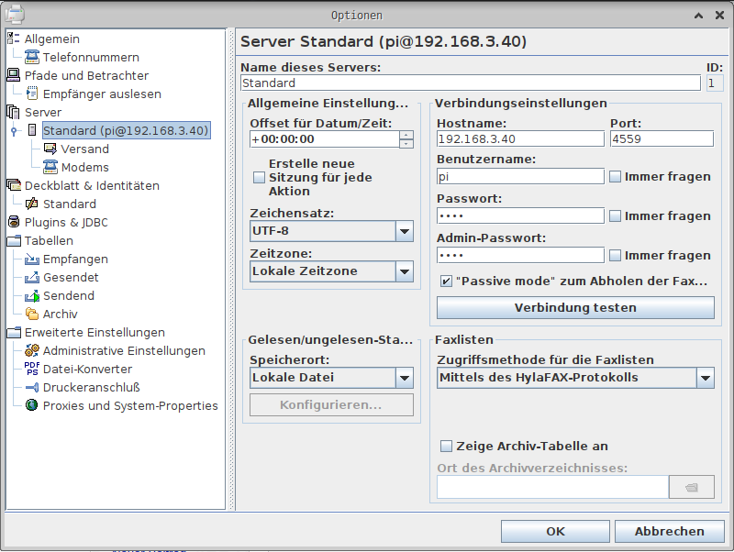Click the icon beside Standard under Deckblatt

(x=32, y=204)
